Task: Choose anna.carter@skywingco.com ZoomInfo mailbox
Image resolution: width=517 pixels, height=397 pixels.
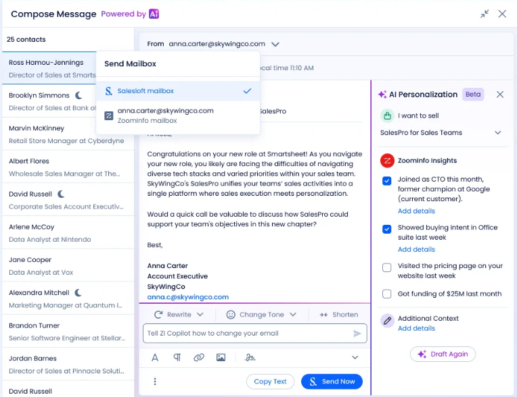Action: pos(178,115)
